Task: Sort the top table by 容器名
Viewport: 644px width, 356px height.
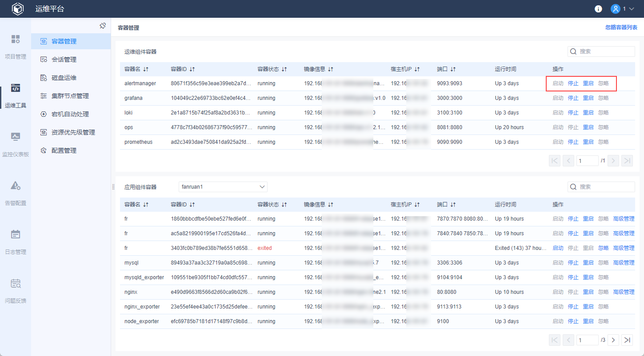Action: click(146, 69)
